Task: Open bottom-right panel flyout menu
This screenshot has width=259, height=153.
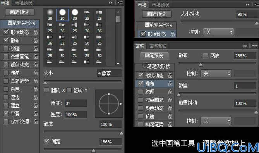Action: pyautogui.click(x=255, y=46)
